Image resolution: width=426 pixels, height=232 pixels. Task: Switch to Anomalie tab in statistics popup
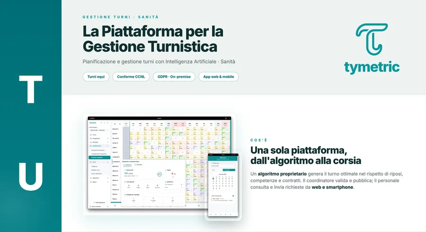coord(138,165)
